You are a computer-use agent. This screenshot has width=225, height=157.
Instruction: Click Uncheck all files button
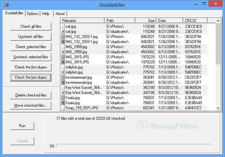[x=31, y=37]
